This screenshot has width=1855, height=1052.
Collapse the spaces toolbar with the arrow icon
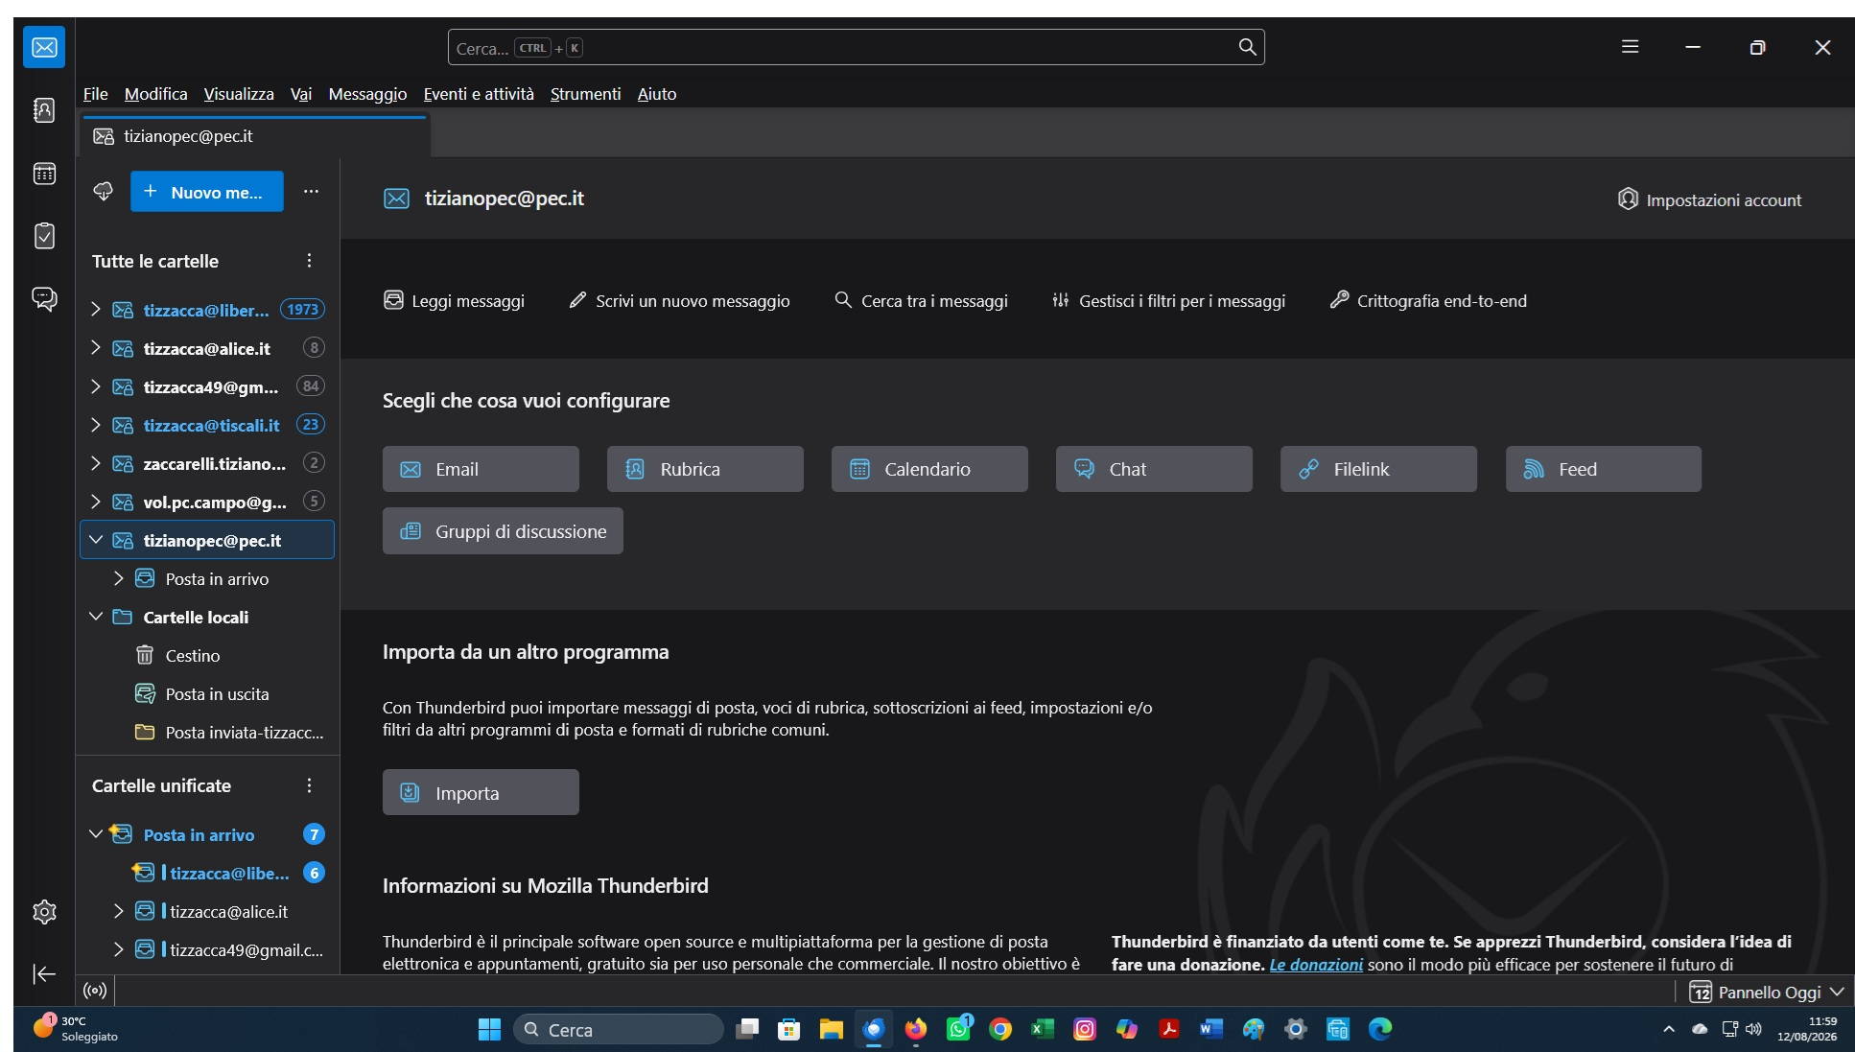[44, 974]
